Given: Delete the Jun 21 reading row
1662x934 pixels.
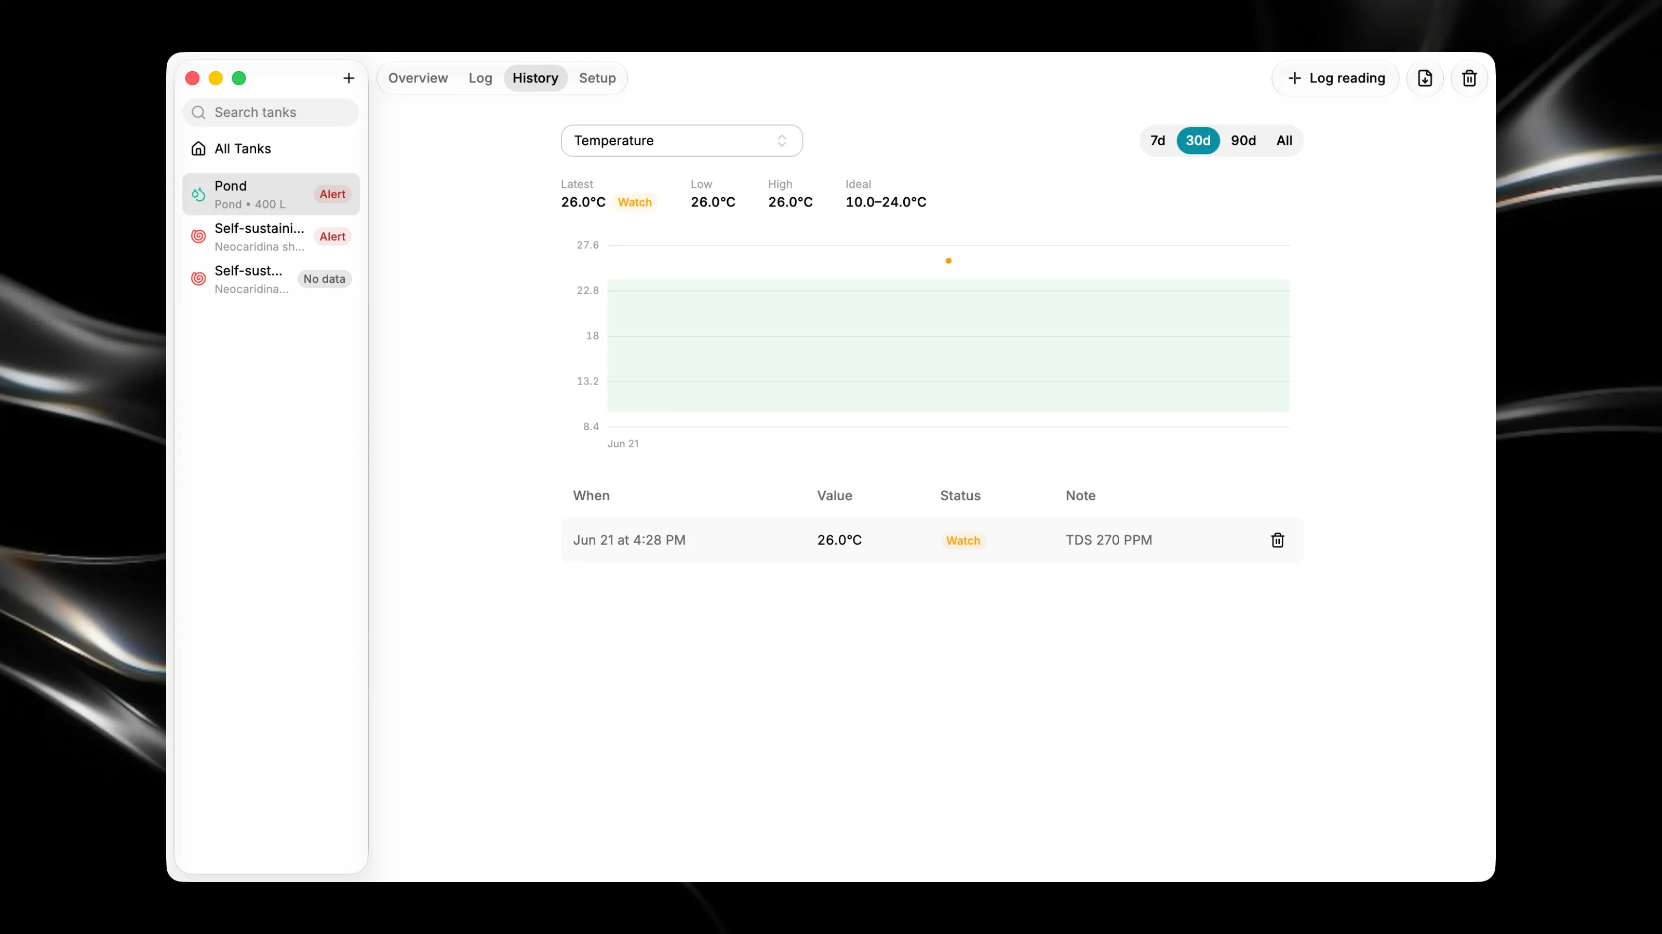Looking at the screenshot, I should tap(1278, 540).
